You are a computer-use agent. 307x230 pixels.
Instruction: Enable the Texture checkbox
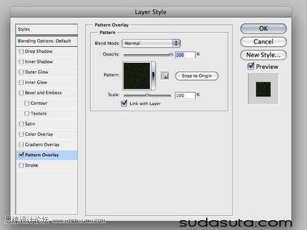click(27, 113)
